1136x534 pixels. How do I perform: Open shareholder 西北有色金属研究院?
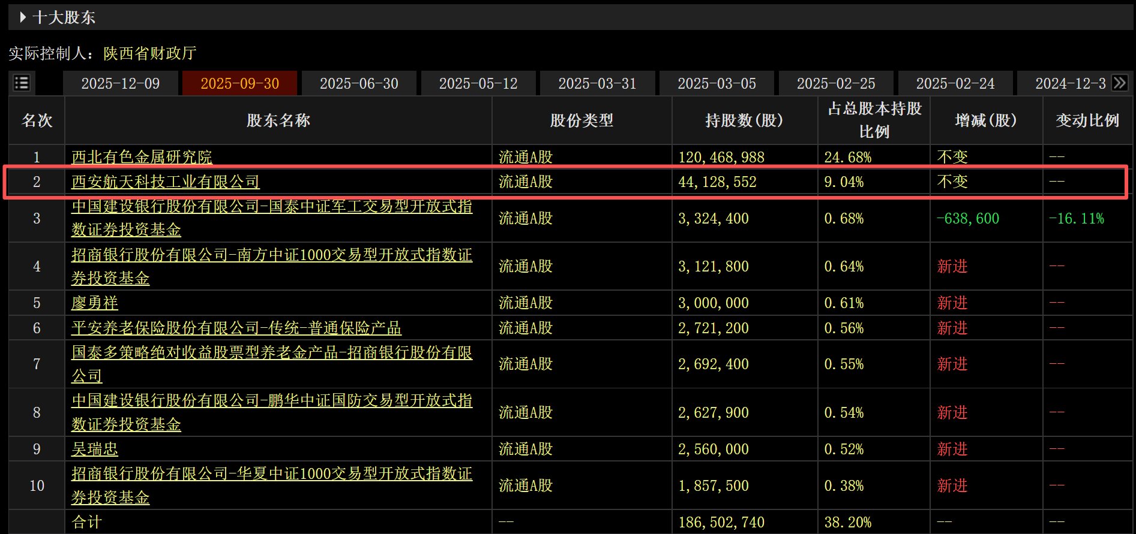142,157
